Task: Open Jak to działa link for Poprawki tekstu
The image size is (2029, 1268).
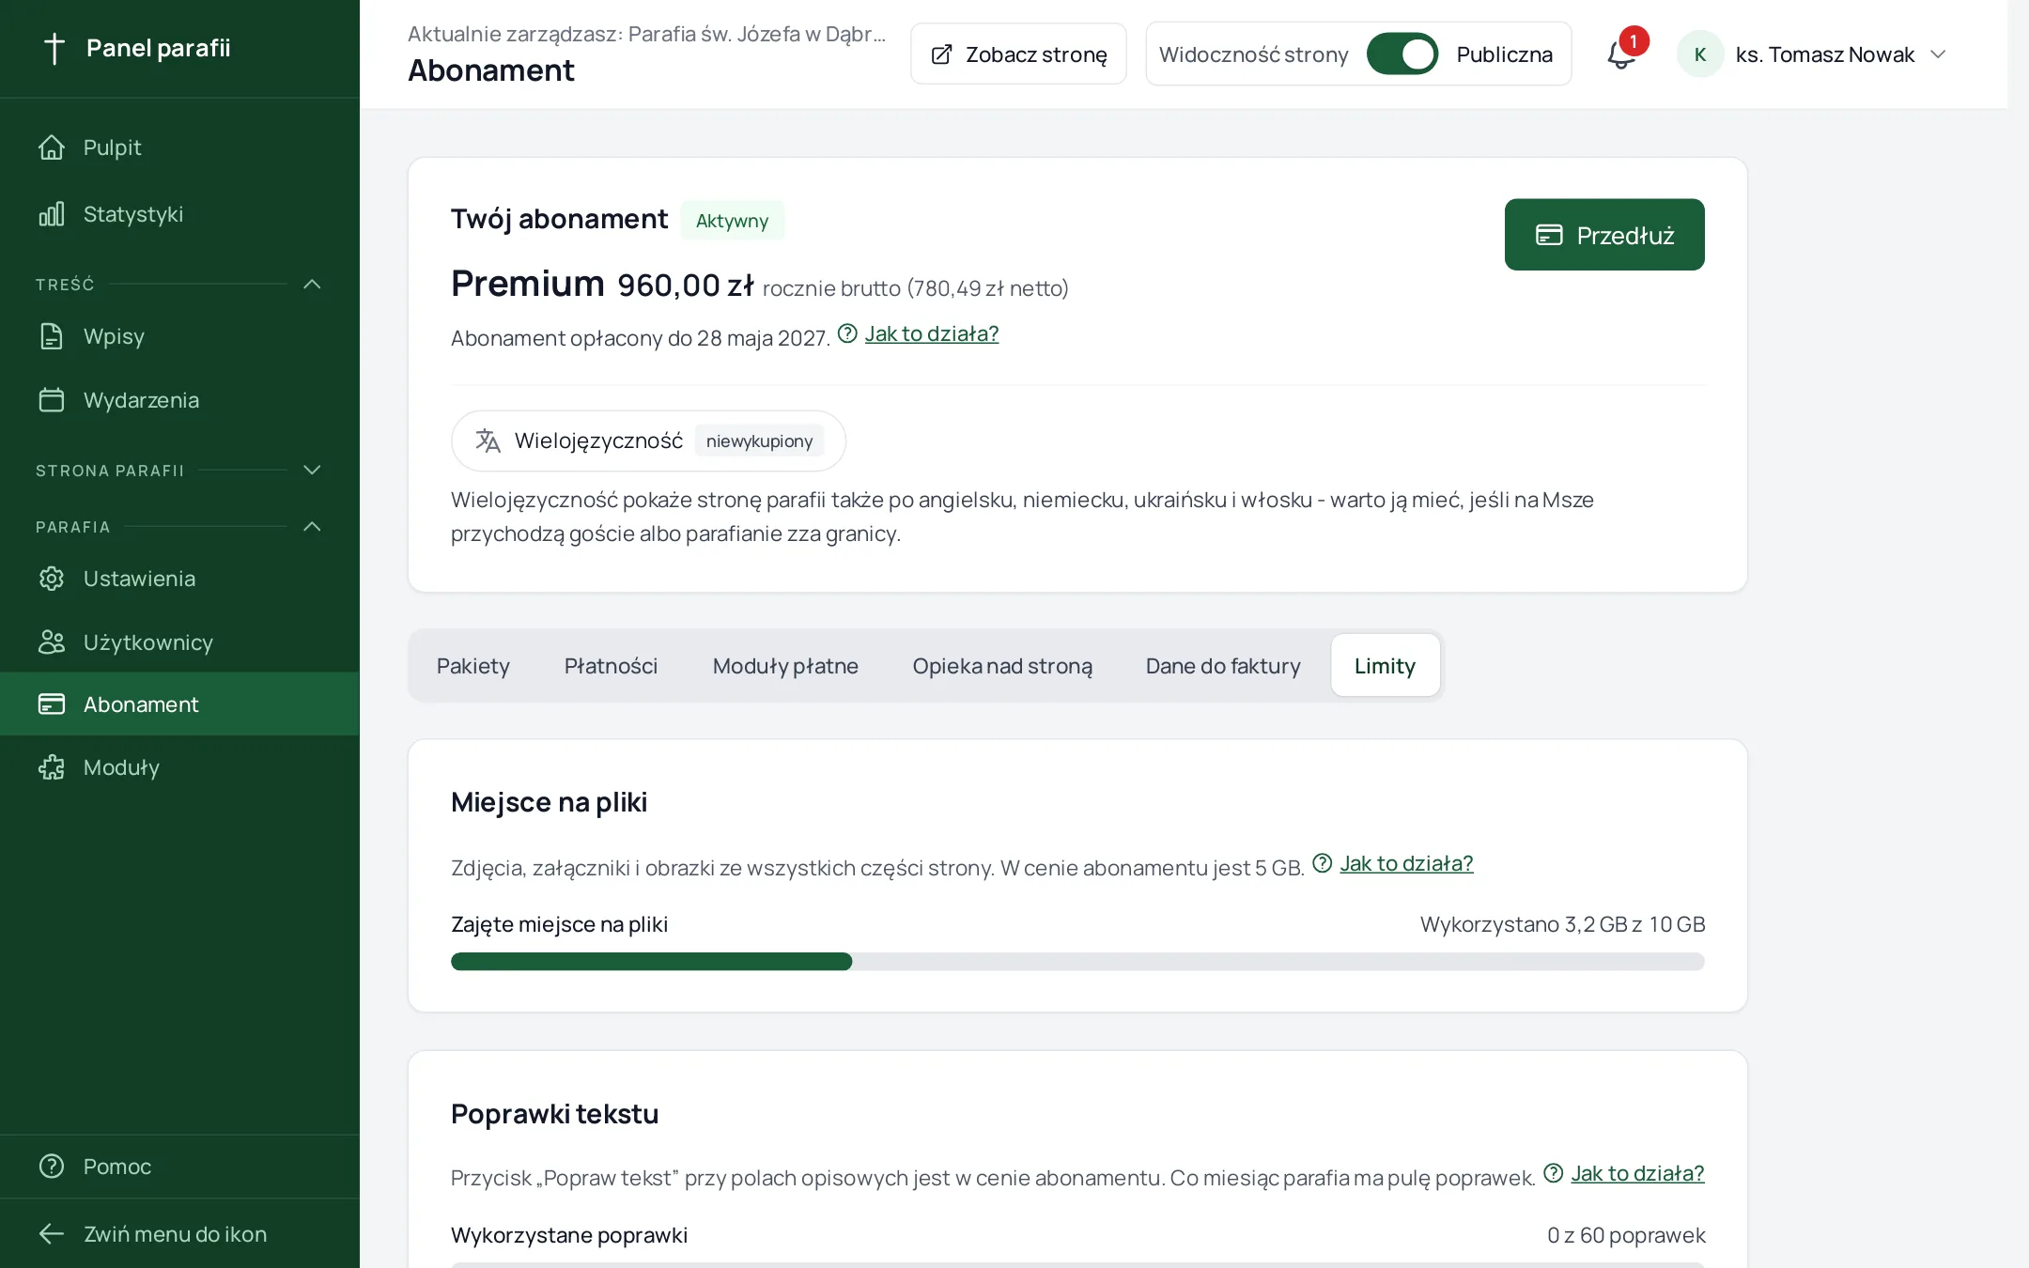Action: point(1637,1173)
